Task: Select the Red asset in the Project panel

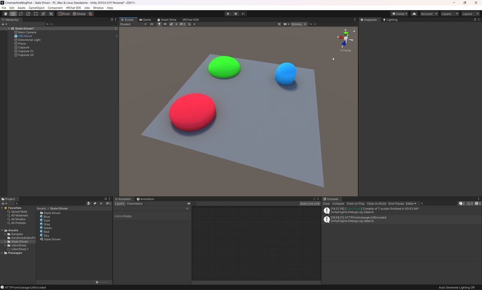Action: tap(46, 231)
